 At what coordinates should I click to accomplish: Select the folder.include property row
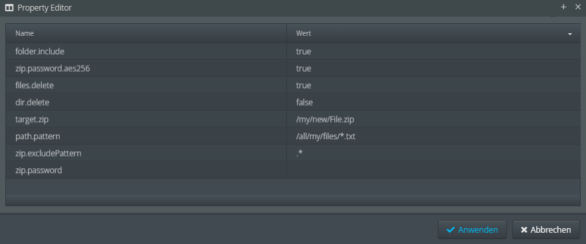coord(293,51)
